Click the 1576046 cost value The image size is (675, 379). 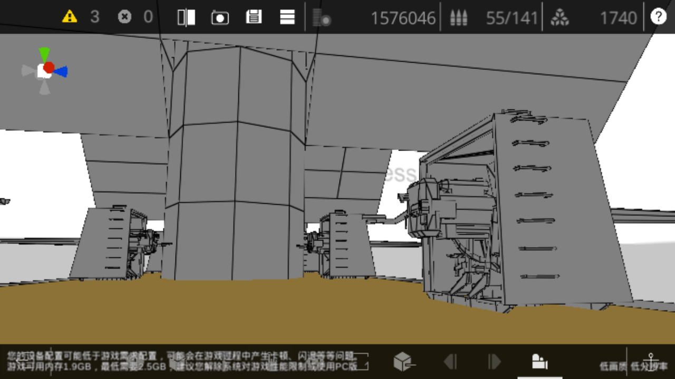(x=403, y=18)
